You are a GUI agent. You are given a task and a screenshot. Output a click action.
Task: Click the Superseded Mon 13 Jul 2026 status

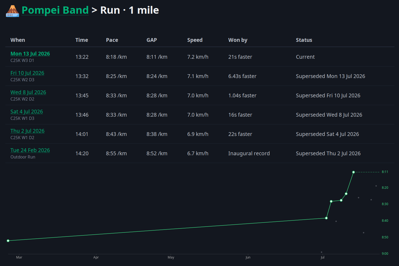tap(331, 76)
